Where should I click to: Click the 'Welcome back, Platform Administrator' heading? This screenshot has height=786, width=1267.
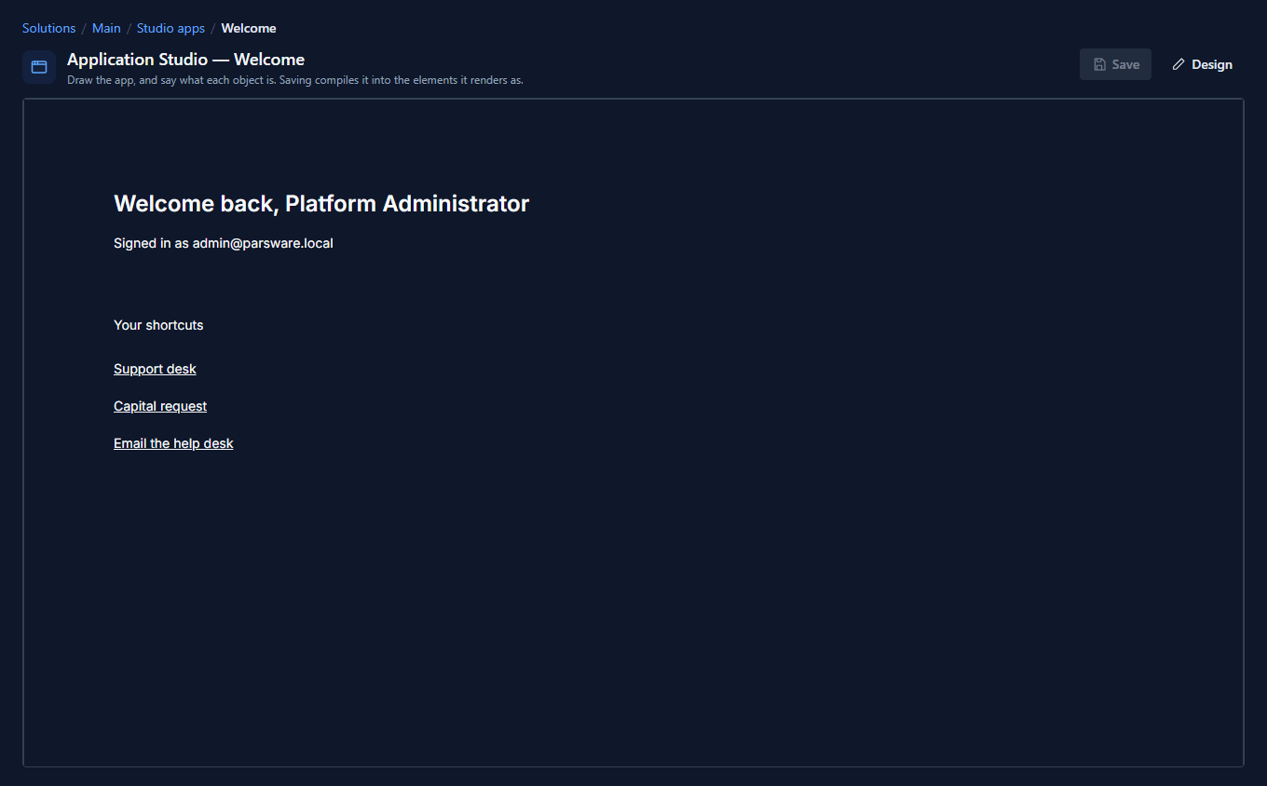click(321, 203)
